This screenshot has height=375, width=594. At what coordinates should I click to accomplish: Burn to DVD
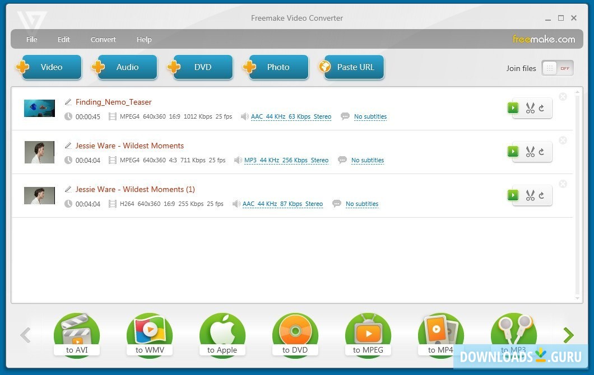295,335
